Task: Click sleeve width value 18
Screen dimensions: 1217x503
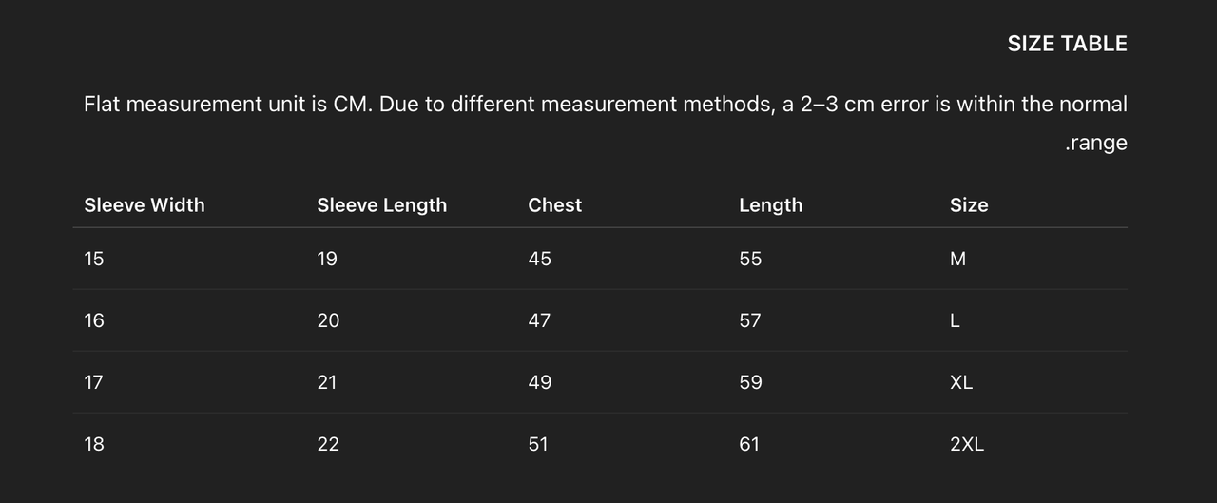Action: click(94, 444)
